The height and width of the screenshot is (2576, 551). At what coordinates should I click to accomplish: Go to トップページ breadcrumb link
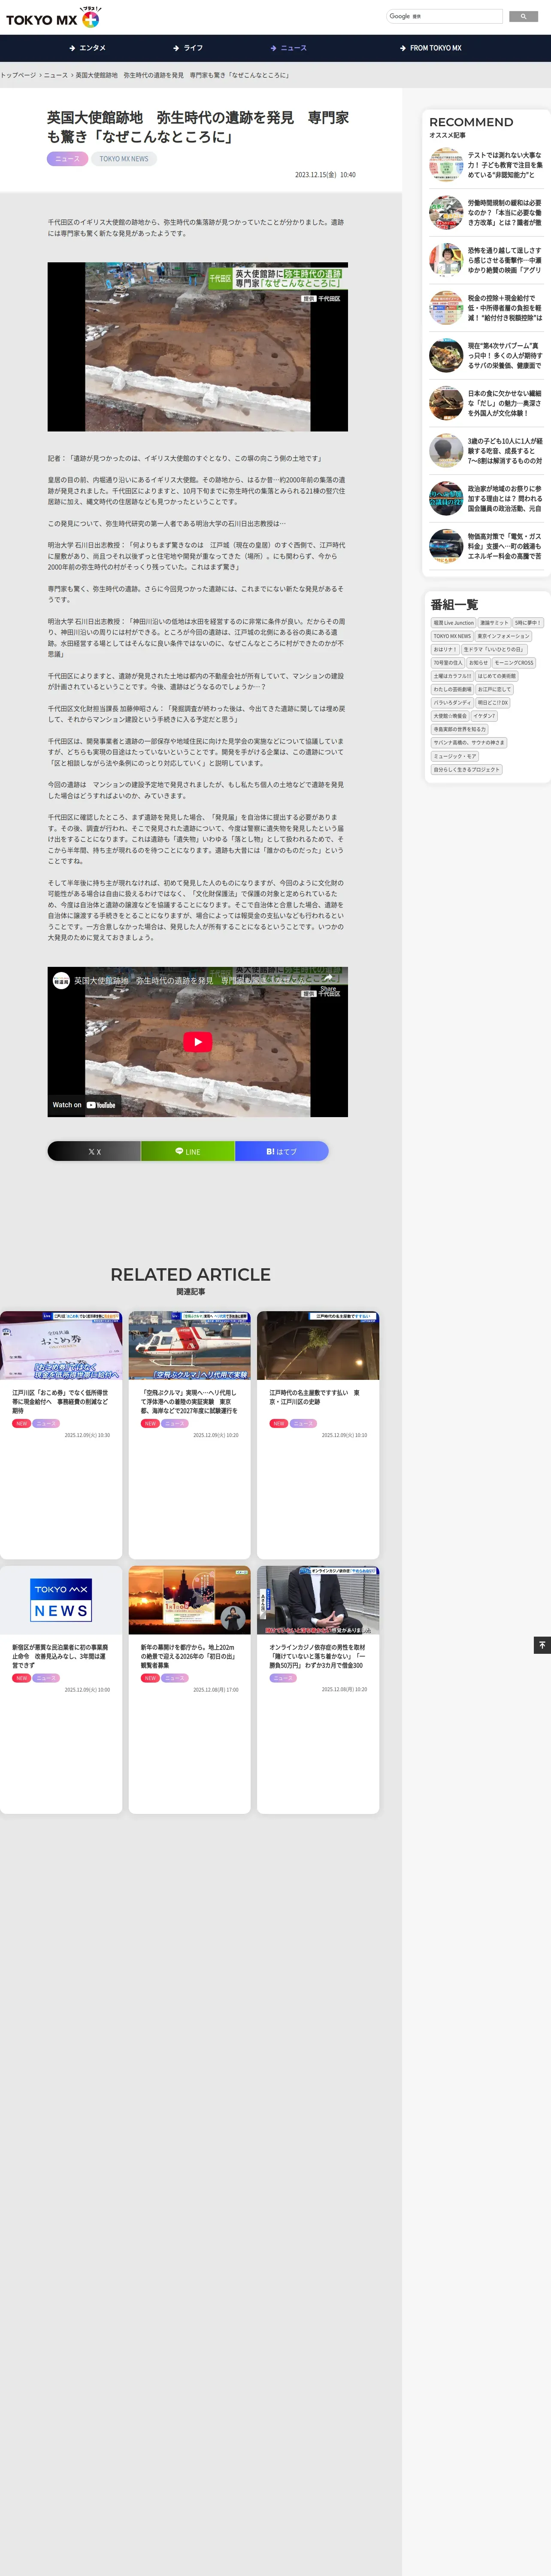click(x=18, y=75)
